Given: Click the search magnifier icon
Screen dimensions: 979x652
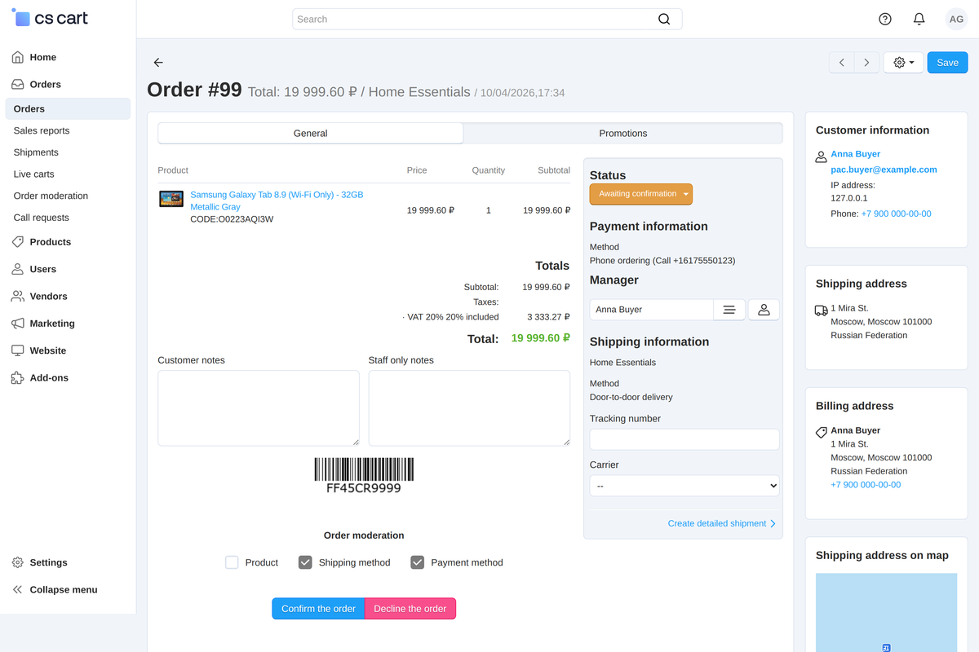Looking at the screenshot, I should click(x=664, y=19).
